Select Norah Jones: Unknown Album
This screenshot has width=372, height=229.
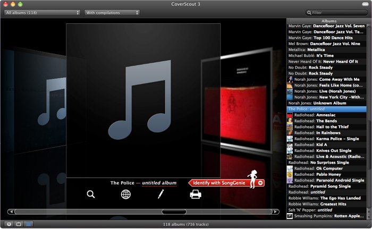coord(326,103)
